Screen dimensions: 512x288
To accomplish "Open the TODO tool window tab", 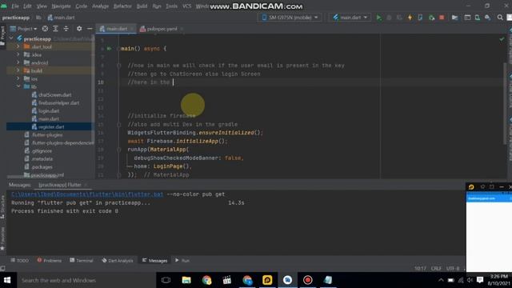I will click(19, 261).
